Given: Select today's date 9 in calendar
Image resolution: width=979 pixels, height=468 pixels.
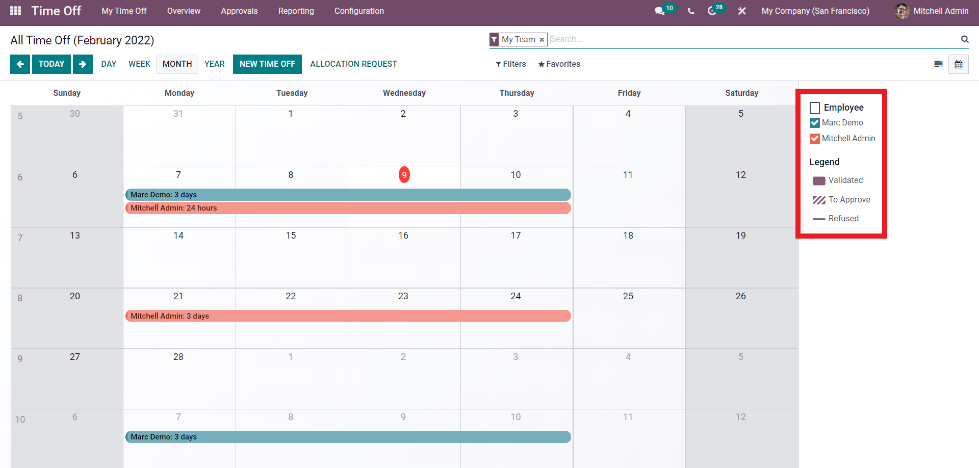Looking at the screenshot, I should [x=404, y=175].
